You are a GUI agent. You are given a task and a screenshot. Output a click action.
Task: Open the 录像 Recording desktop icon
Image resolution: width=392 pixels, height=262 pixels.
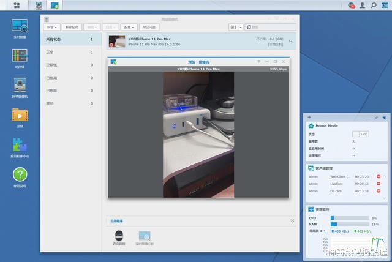pos(20,116)
